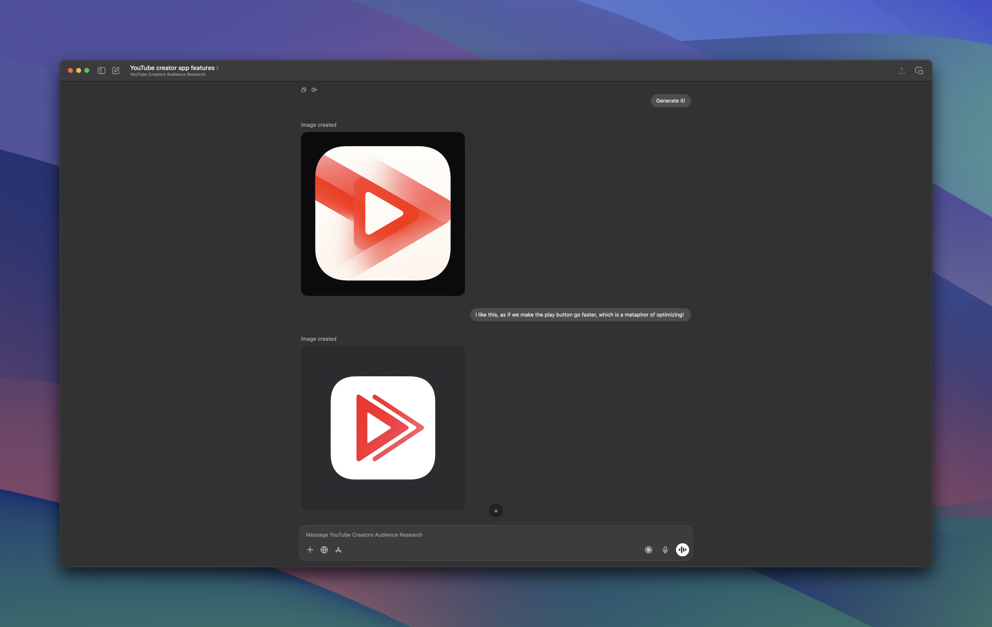The height and width of the screenshot is (627, 992).
Task: Enable web search with the globe toggle
Action: coord(324,550)
